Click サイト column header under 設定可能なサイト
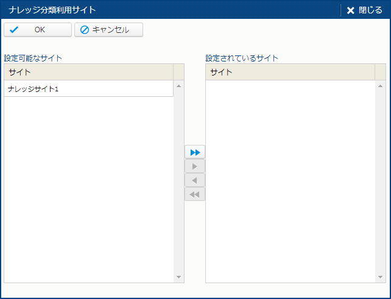Viewport: 391px width, 299px height. coord(88,72)
